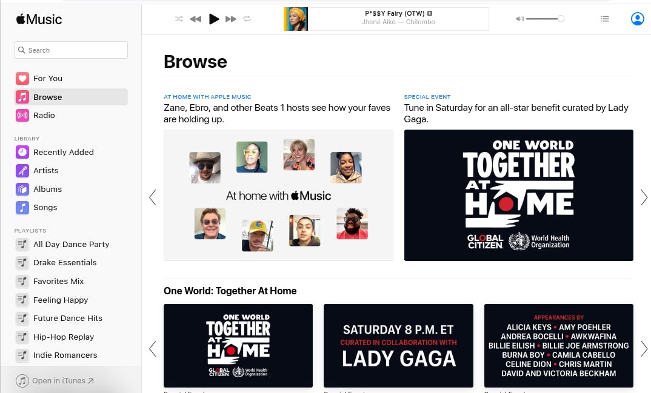Go back to the previous track
The height and width of the screenshot is (393, 651).
(x=195, y=19)
